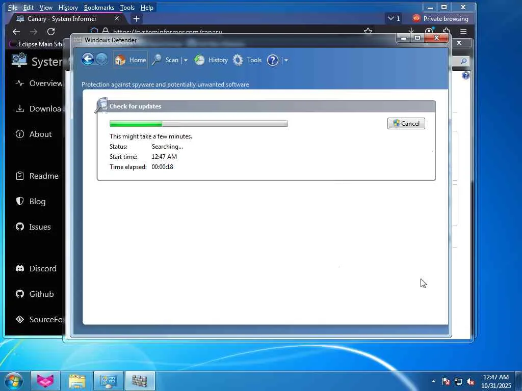
Task: Open the browser hamburger menu
Action: point(463,32)
